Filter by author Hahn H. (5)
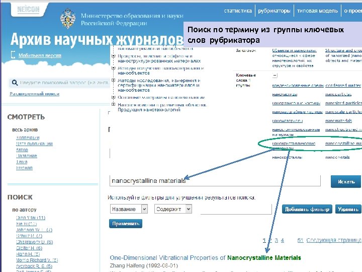Screen dimensions: 362x272 click(x=28, y=254)
